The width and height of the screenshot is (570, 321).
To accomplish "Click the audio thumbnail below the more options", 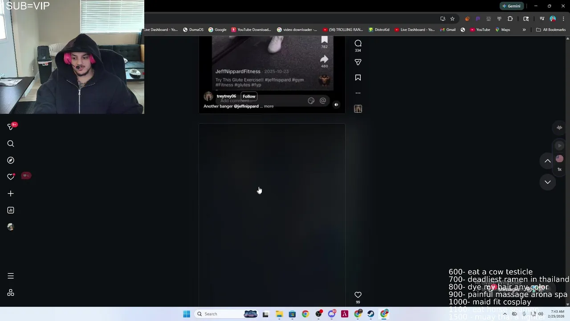I will pyautogui.click(x=358, y=109).
